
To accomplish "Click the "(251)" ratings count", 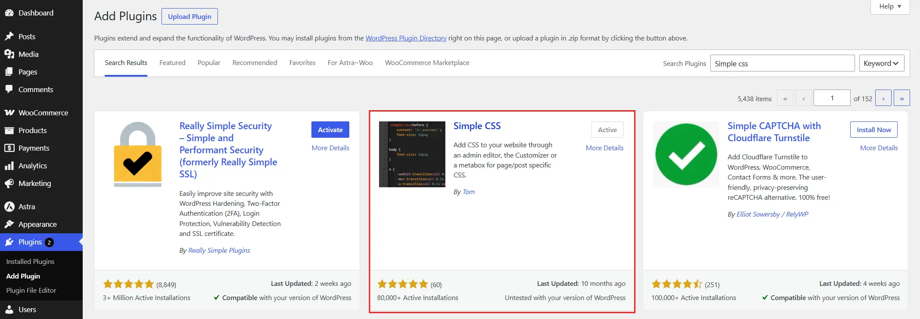I will tap(712, 285).
